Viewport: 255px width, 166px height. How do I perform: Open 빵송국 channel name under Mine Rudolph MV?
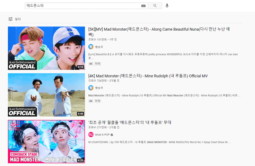point(99,88)
